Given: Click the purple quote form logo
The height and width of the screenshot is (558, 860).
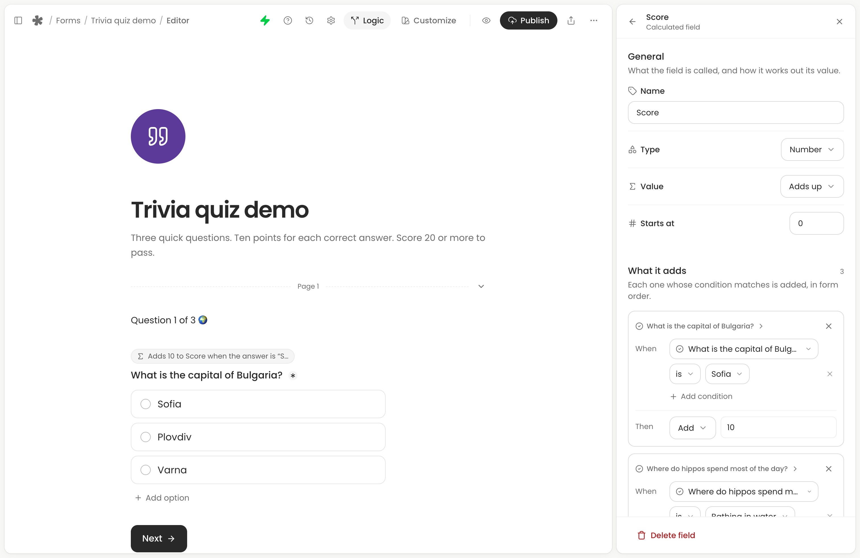Looking at the screenshot, I should click(x=158, y=136).
